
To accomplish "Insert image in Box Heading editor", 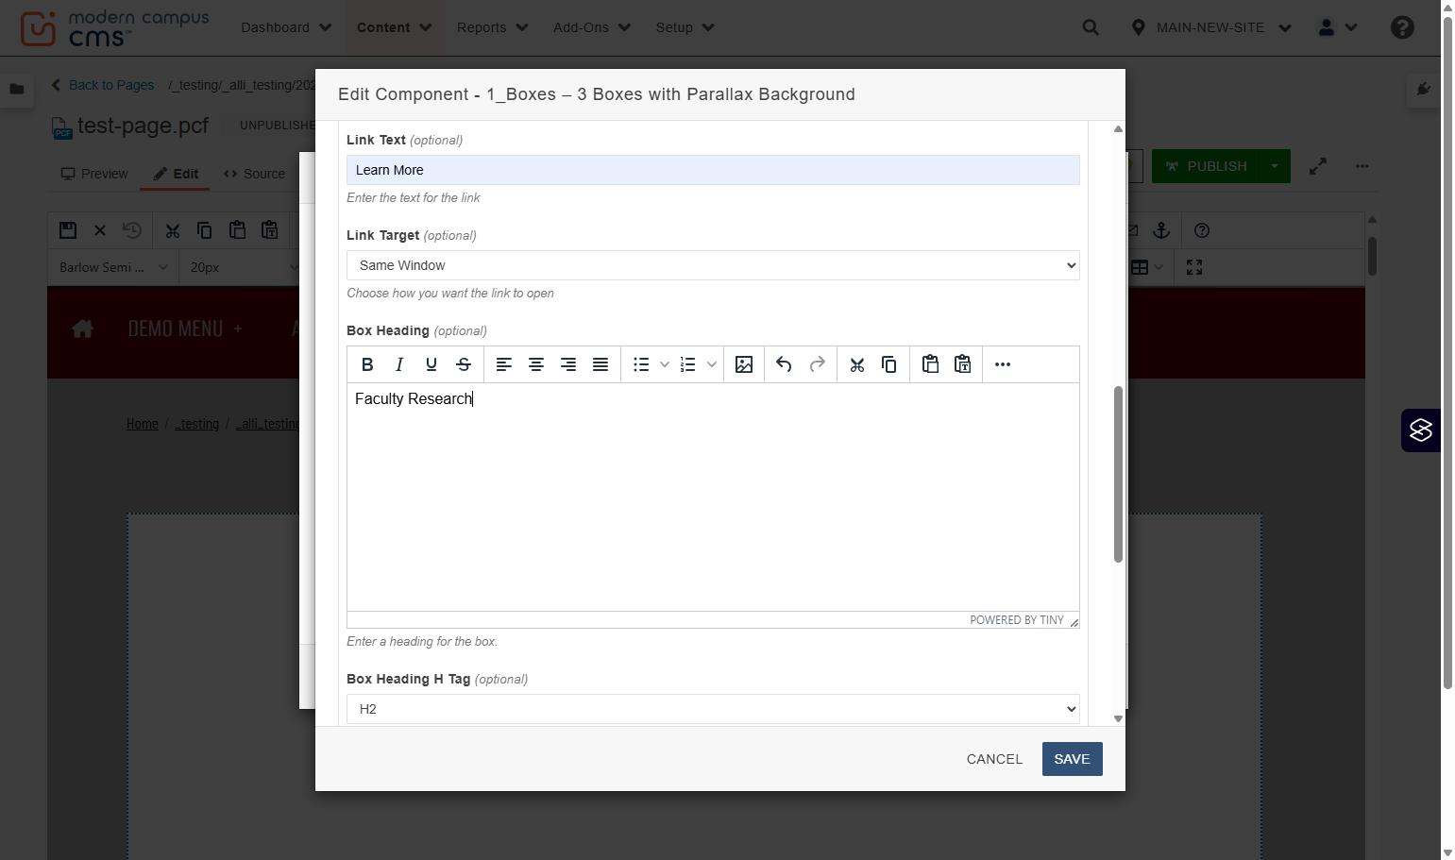I will 744,364.
